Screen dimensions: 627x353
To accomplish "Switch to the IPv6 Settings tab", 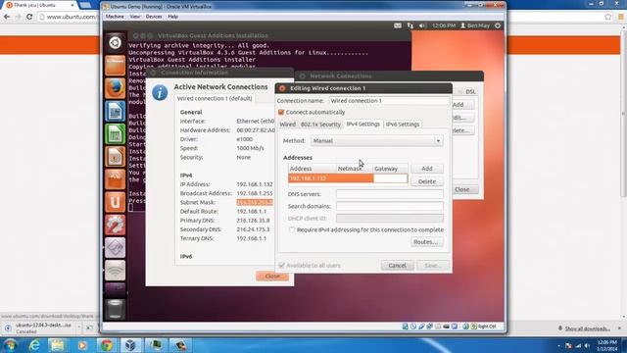I will click(403, 125).
